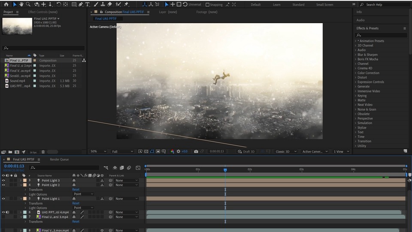Reset Transform for Point Light 2
Viewport: 412px width, 232px height.
coord(76,189)
